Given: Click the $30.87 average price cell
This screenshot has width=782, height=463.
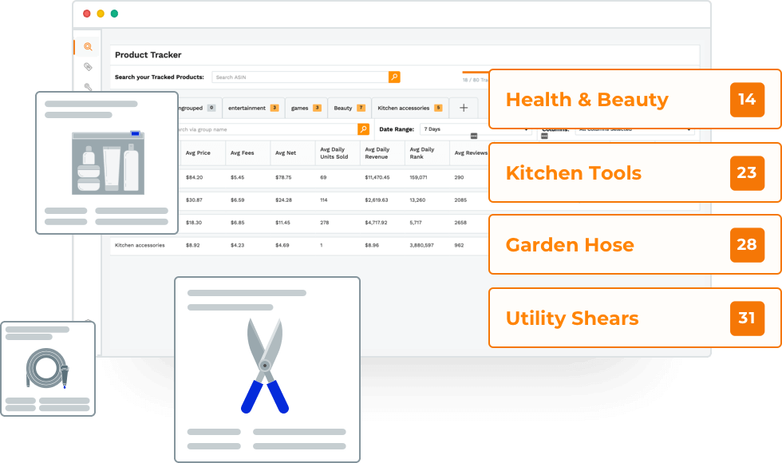Looking at the screenshot, I should click(x=194, y=200).
